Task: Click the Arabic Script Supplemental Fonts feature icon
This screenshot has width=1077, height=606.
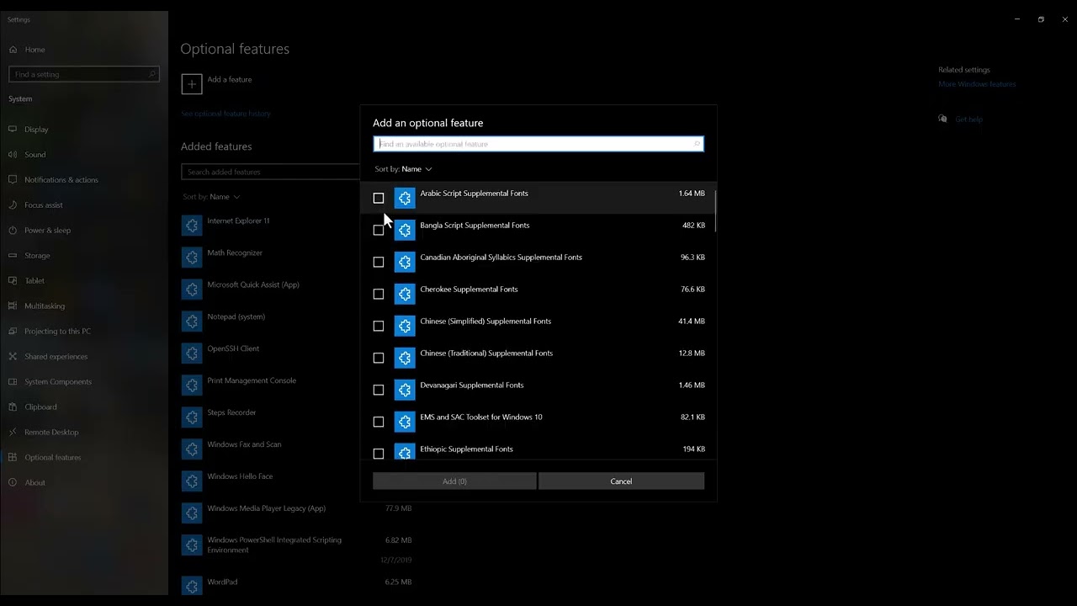Action: click(405, 198)
